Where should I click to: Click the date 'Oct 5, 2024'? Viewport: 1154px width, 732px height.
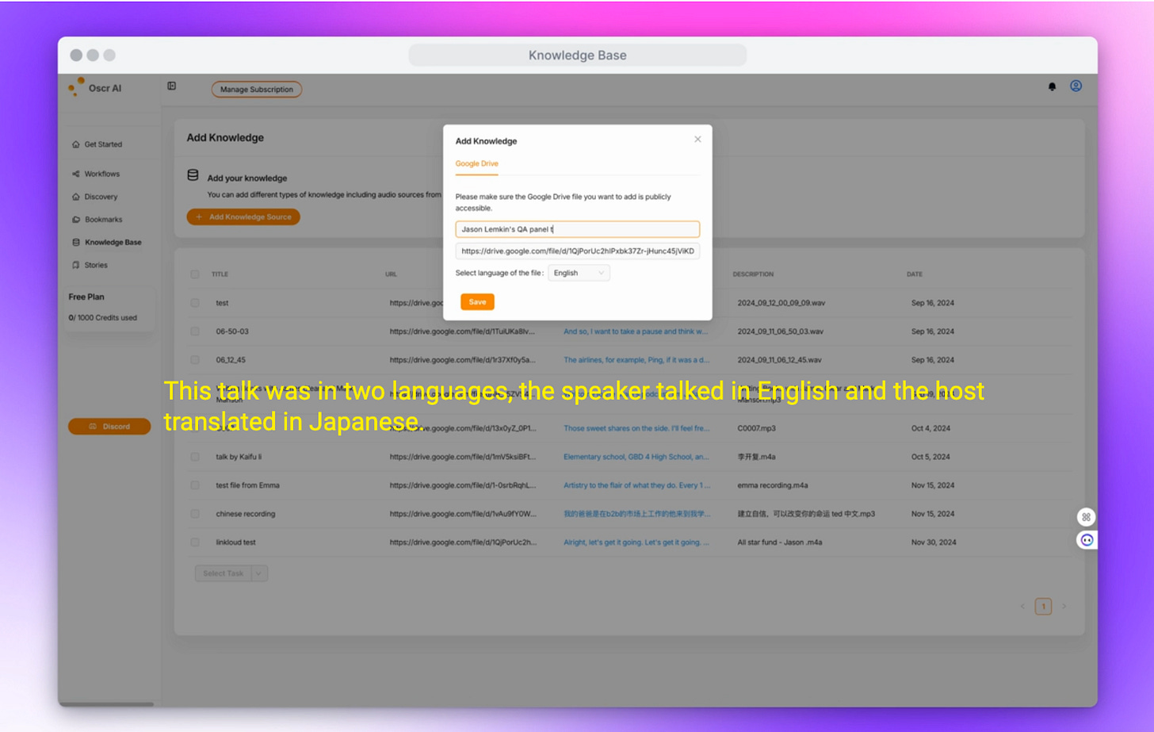pyautogui.click(x=931, y=457)
